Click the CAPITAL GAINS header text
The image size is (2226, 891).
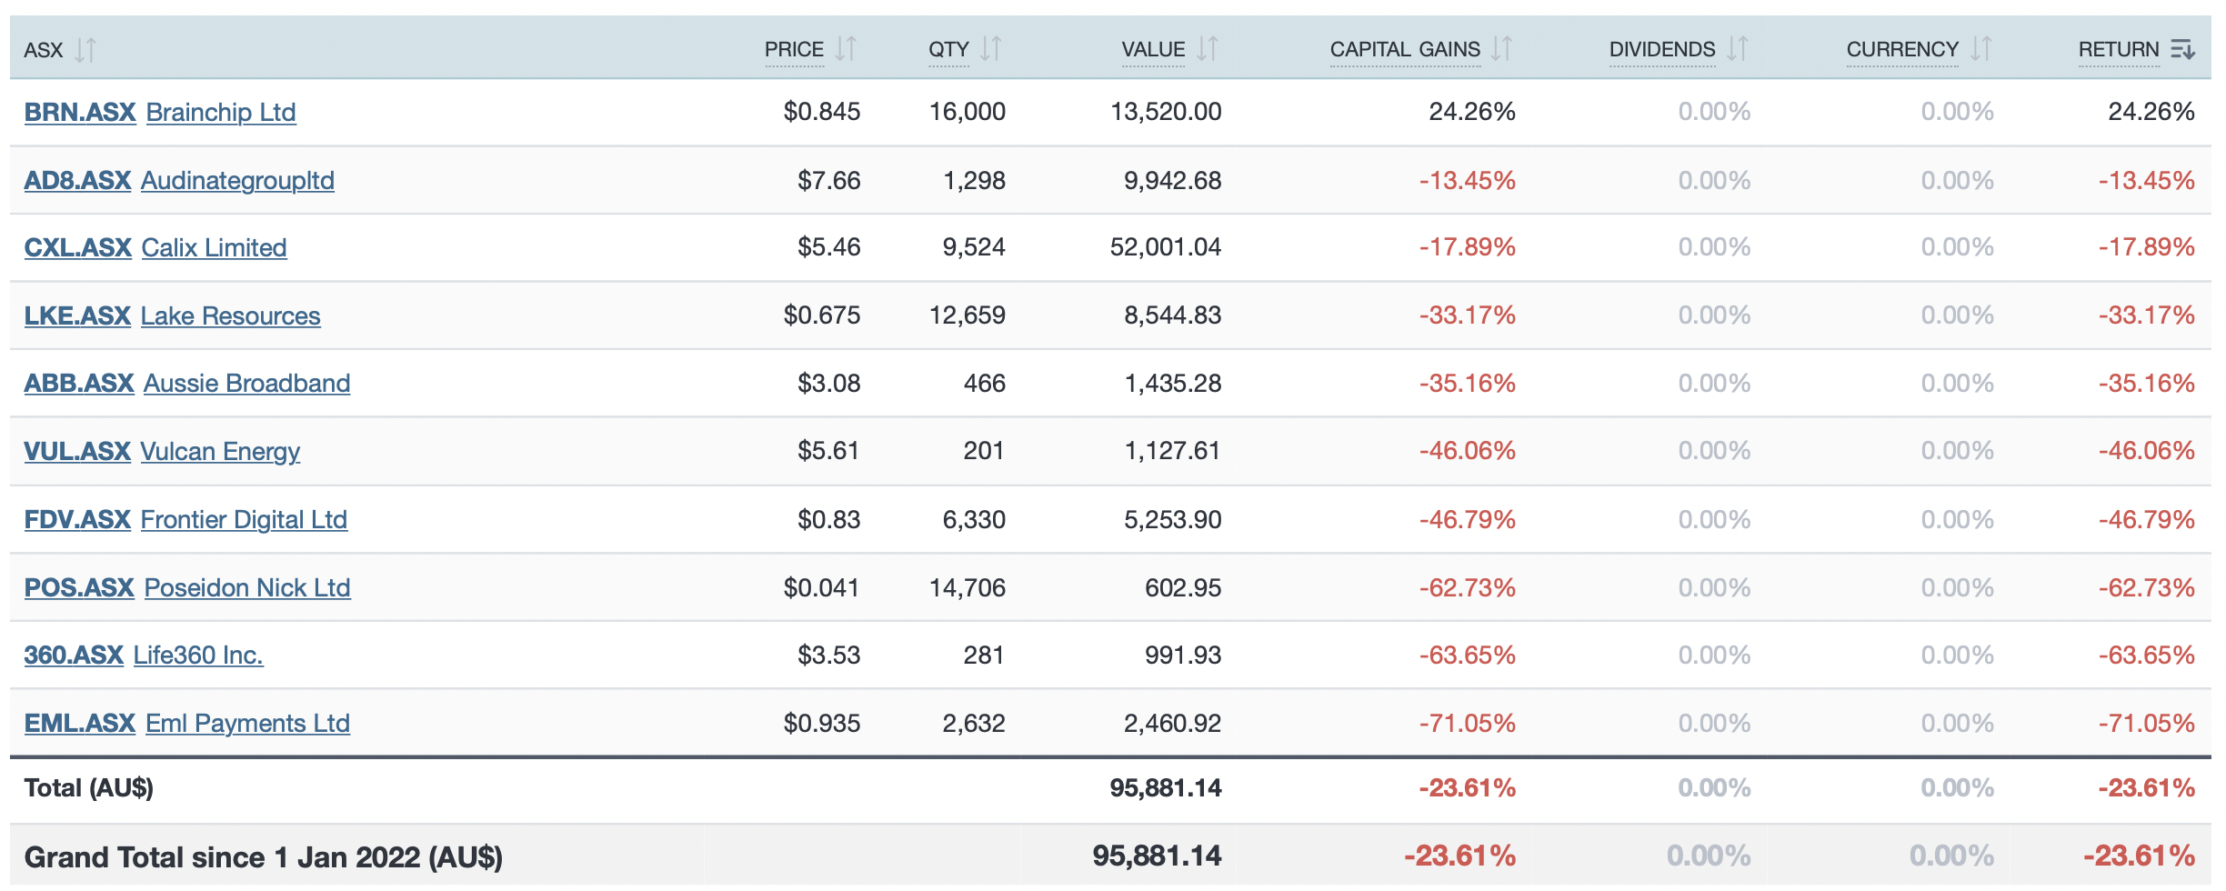tap(1404, 49)
